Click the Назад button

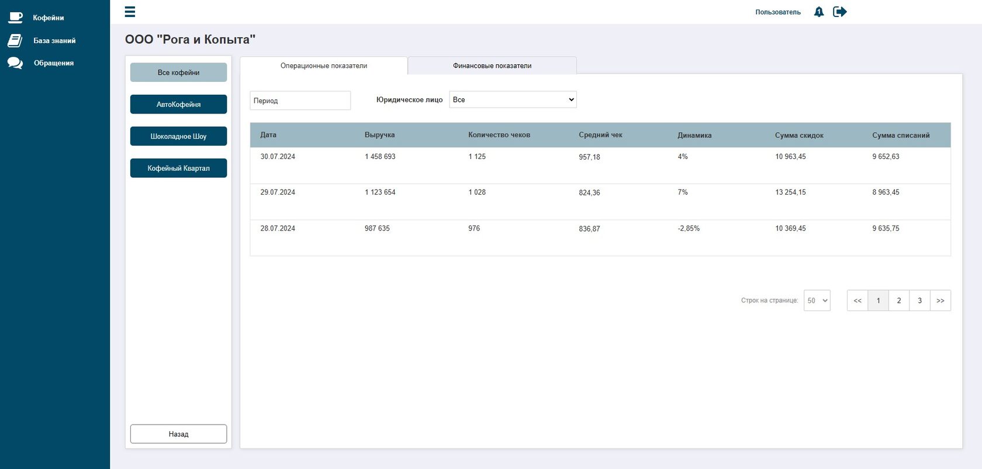pos(178,434)
